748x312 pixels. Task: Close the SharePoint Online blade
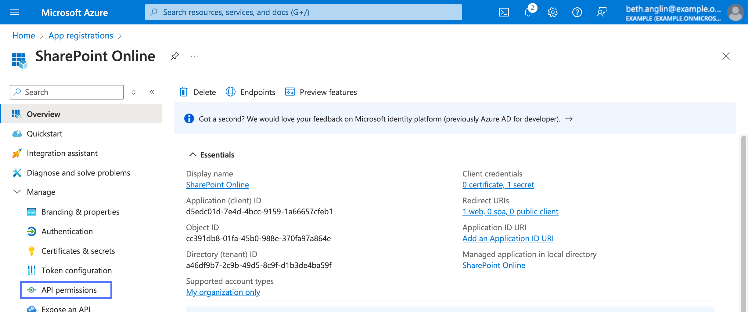pyautogui.click(x=726, y=56)
